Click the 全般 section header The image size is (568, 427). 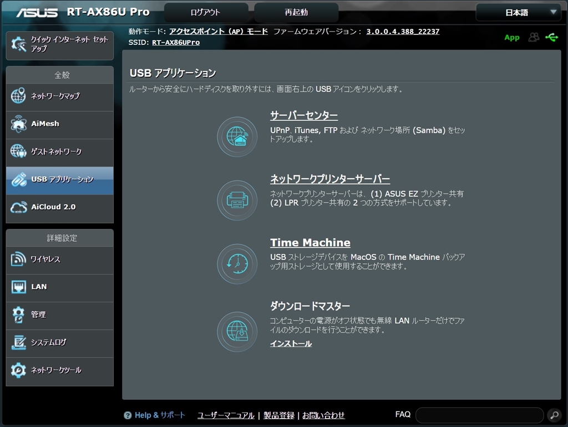(60, 75)
